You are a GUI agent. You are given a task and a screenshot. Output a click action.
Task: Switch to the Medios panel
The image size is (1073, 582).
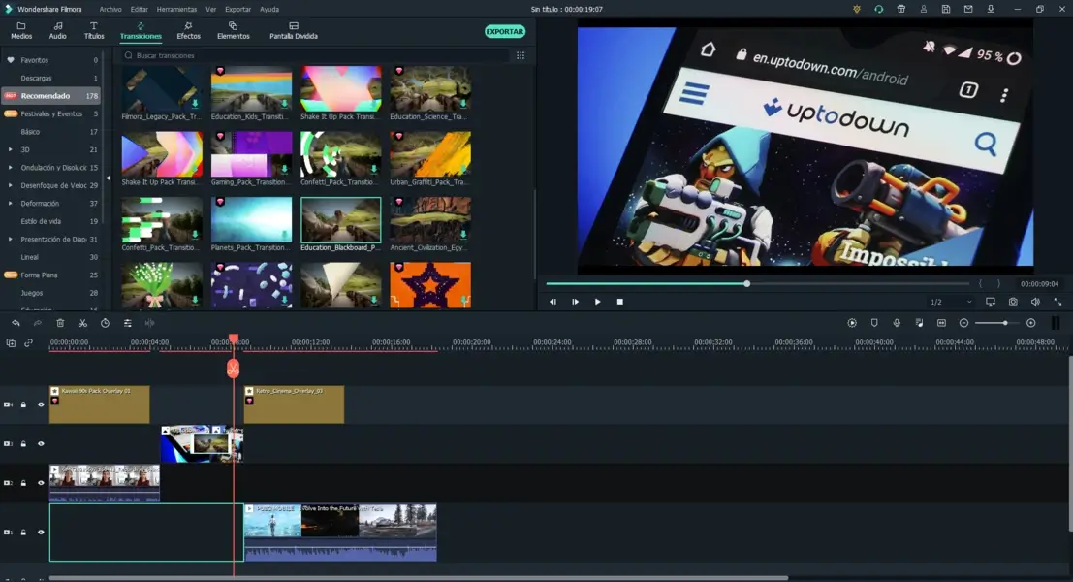19,31
